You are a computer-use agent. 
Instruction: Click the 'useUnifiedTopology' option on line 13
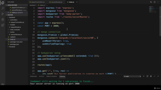(x=53, y=44)
